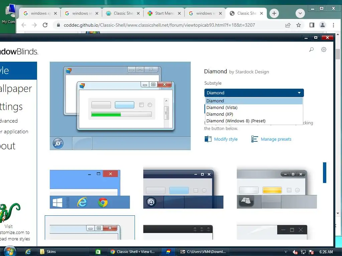This screenshot has height=256, width=342.
Task: Click the Per application sidebar link
Action: coord(14,132)
